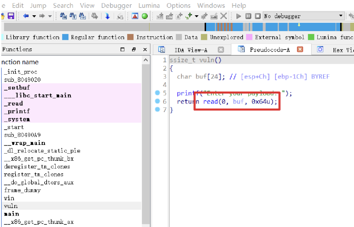Image resolution: width=354 pixels, height=227 pixels.
Task: Click the pause process icon
Action: coord(248,16)
